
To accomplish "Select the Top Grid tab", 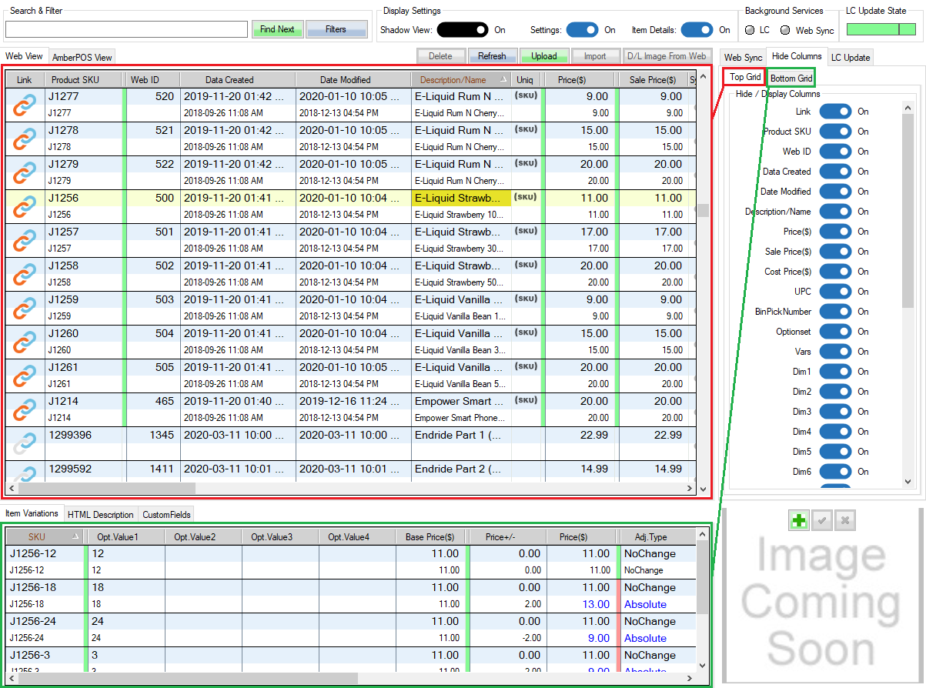I will pyautogui.click(x=745, y=77).
